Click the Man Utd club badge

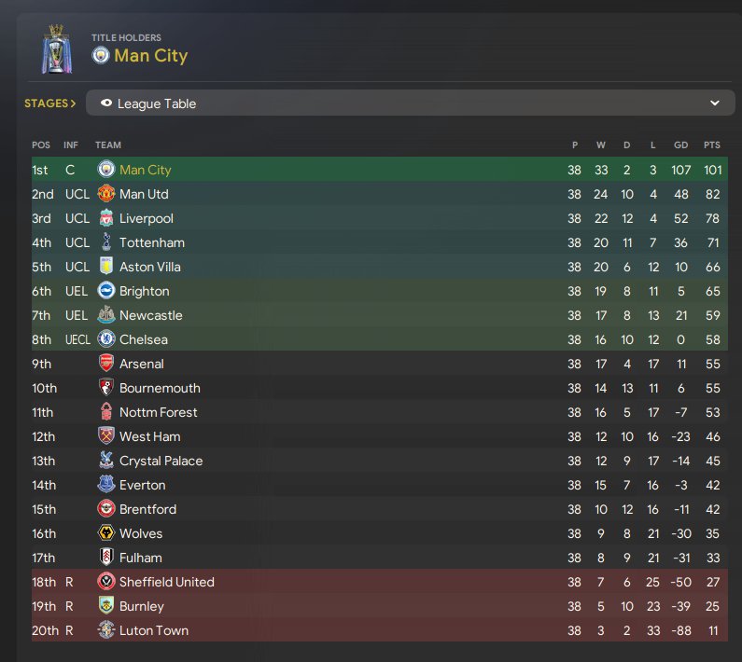[x=106, y=194]
